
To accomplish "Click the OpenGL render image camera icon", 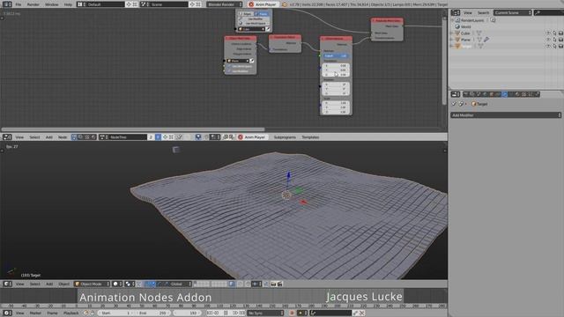I will point(273,284).
